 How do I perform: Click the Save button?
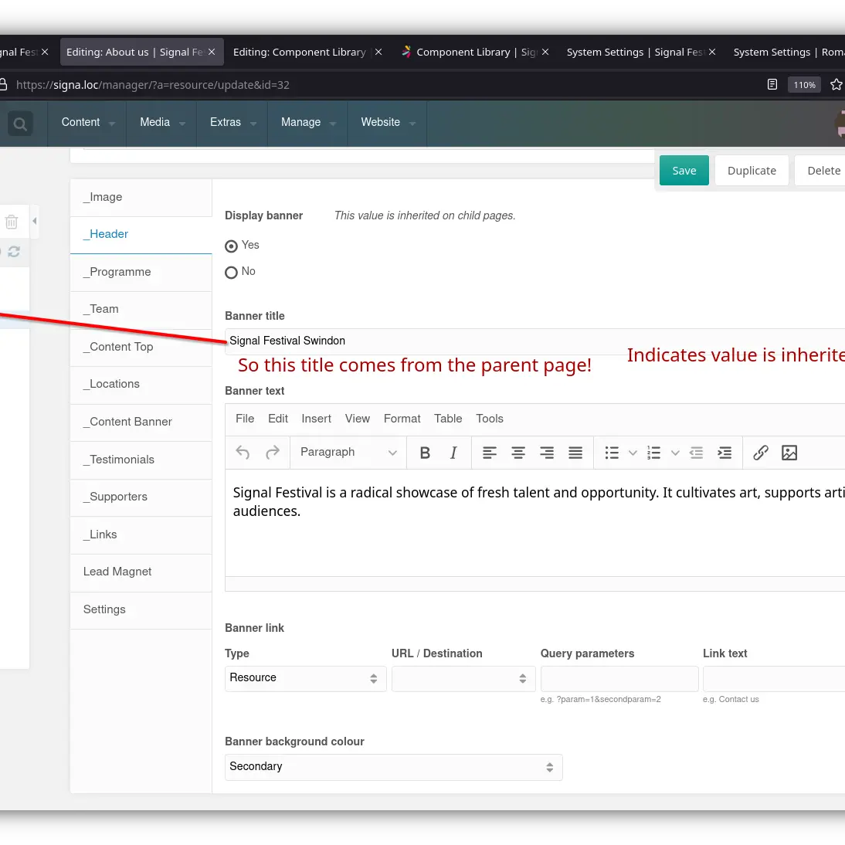(684, 171)
